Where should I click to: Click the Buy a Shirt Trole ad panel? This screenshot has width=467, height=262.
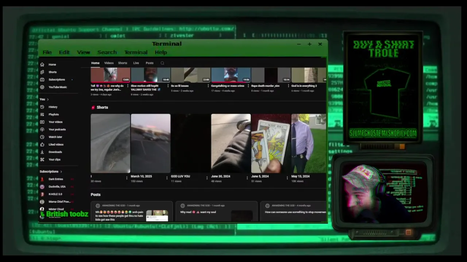click(383, 88)
